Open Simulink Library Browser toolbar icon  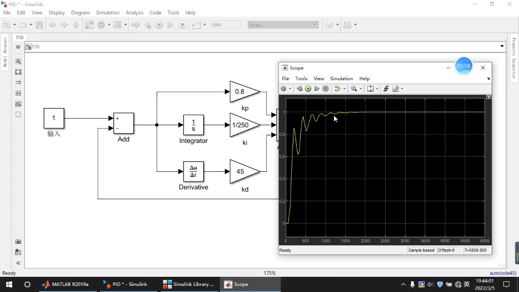click(x=89, y=25)
